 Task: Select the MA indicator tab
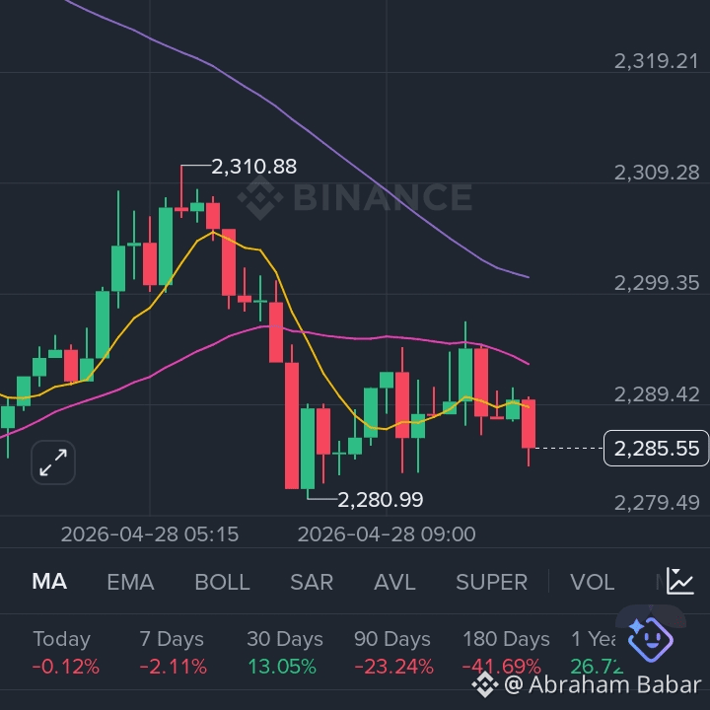coord(49,582)
